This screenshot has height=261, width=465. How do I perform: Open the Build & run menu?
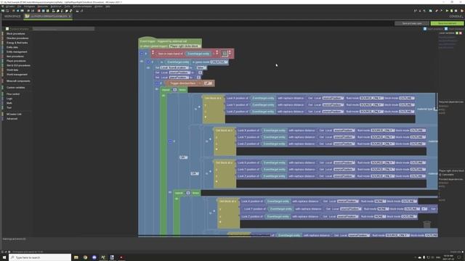coord(56,7)
